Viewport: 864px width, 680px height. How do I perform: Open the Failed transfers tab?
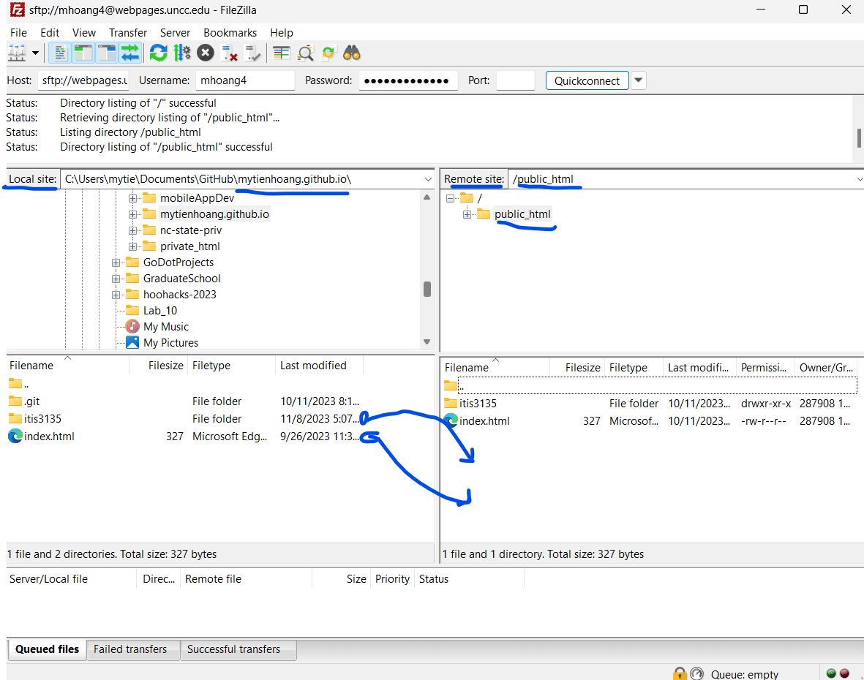pos(132,649)
